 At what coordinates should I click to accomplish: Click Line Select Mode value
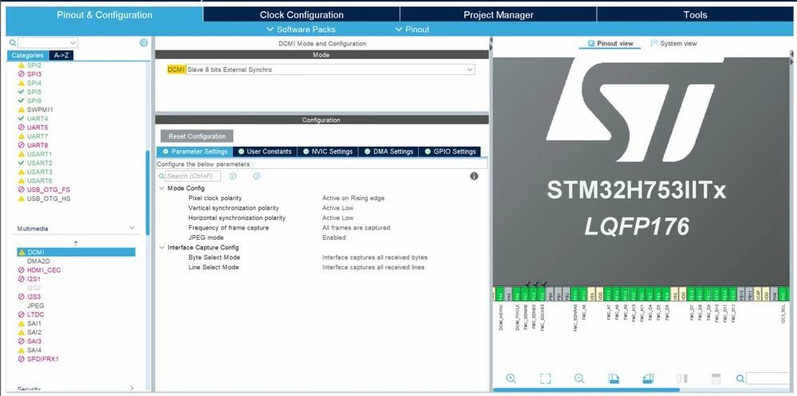point(373,267)
